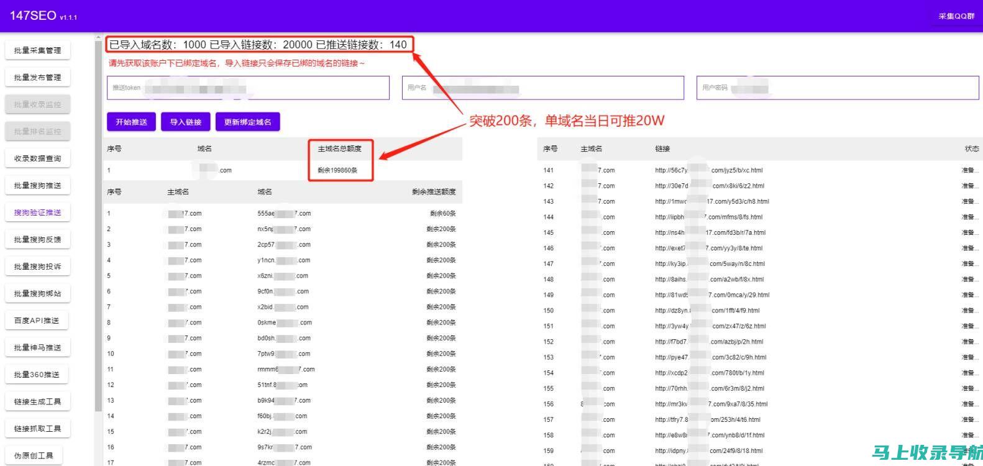Click the link ending in /y5d3/c/h8.html
Screen dimensions: 983x466
pyautogui.click(x=712, y=201)
